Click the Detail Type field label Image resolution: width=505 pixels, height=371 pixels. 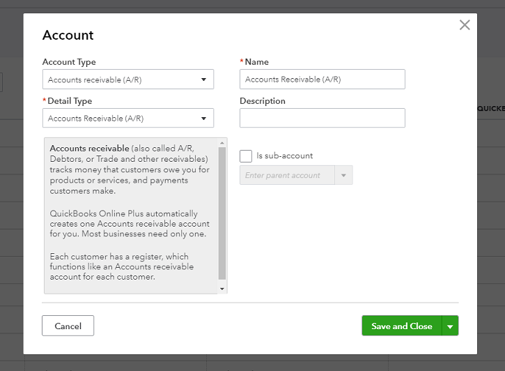[69, 101]
